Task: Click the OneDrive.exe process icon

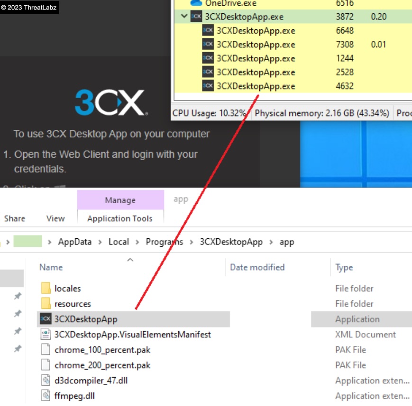Action: pyautogui.click(x=196, y=3)
